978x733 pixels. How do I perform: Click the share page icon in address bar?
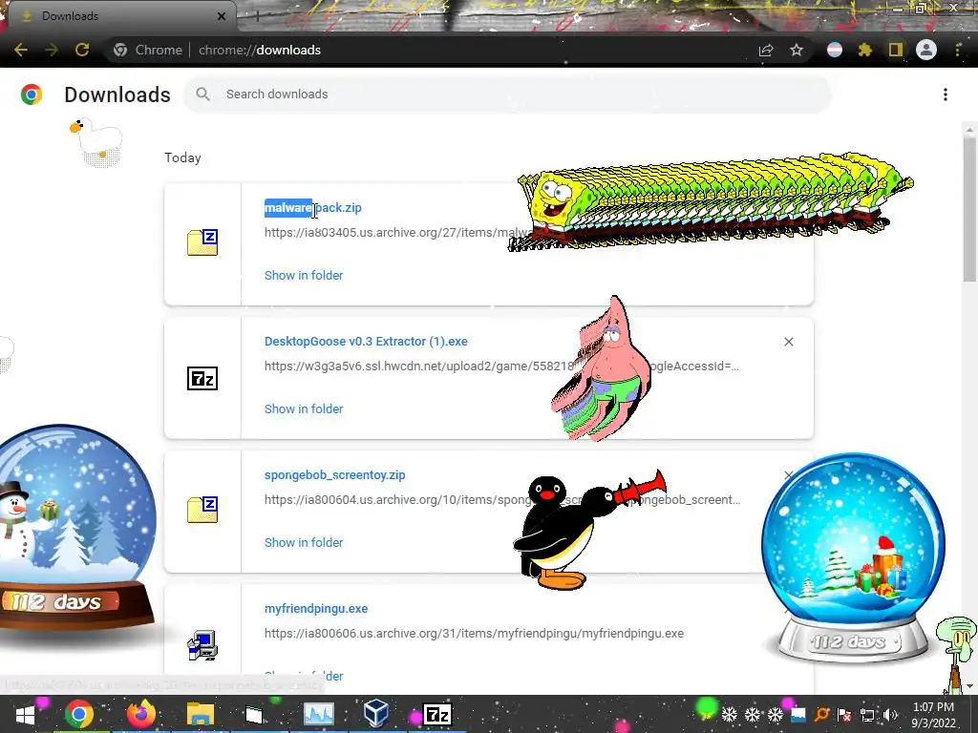click(x=766, y=50)
